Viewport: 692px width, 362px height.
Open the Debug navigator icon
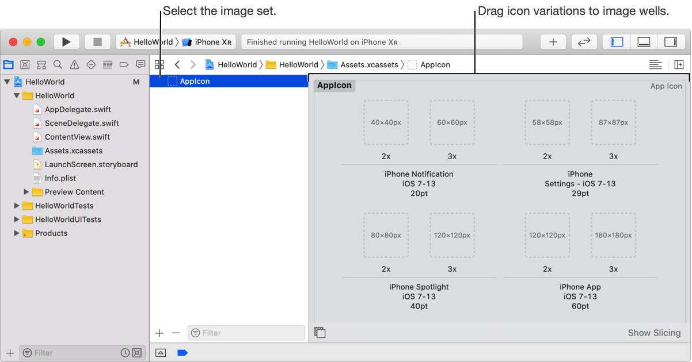[x=108, y=64]
